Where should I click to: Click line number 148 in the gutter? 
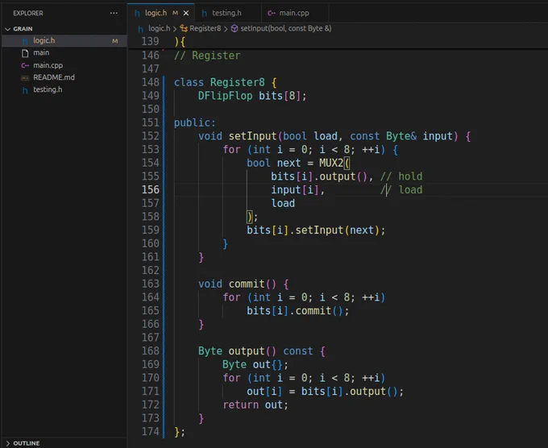[150, 82]
